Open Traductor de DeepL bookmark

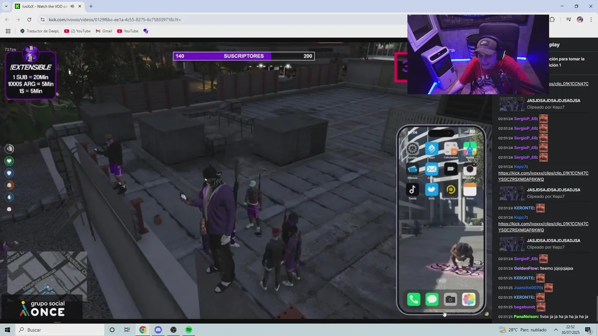click(39, 31)
